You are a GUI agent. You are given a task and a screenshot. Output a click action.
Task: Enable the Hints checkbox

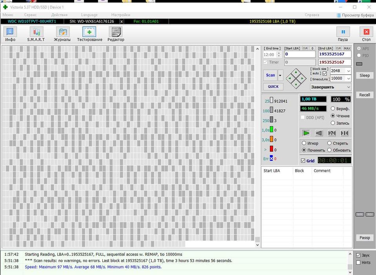click(358, 262)
